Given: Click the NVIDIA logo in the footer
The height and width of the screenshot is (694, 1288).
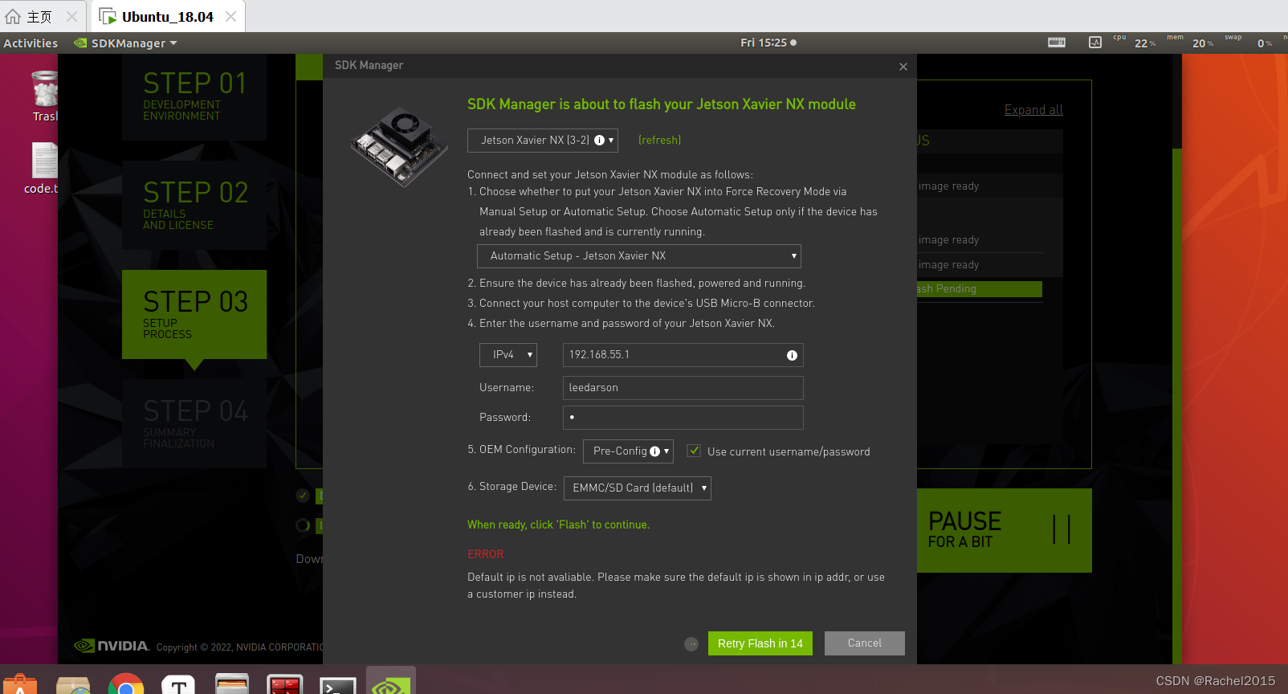Looking at the screenshot, I should coord(111,646).
